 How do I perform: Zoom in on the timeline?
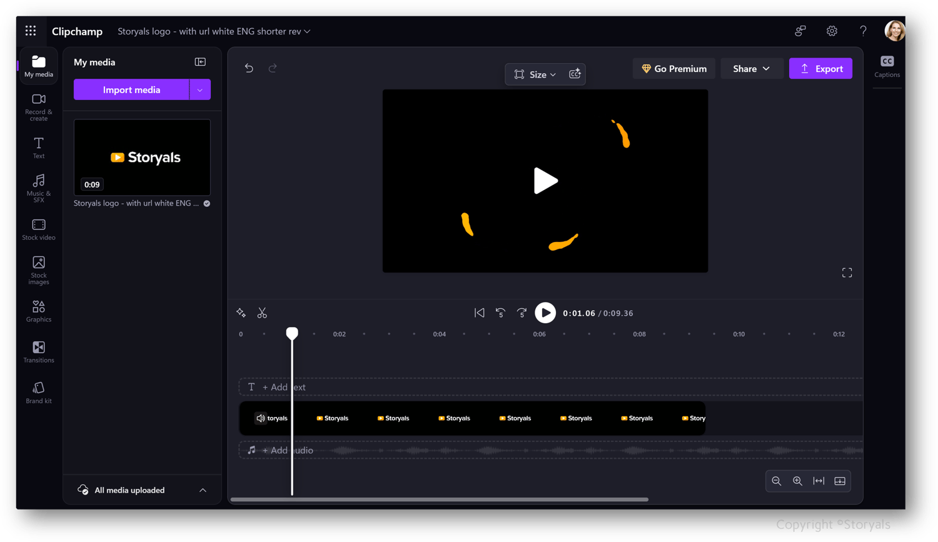point(797,481)
